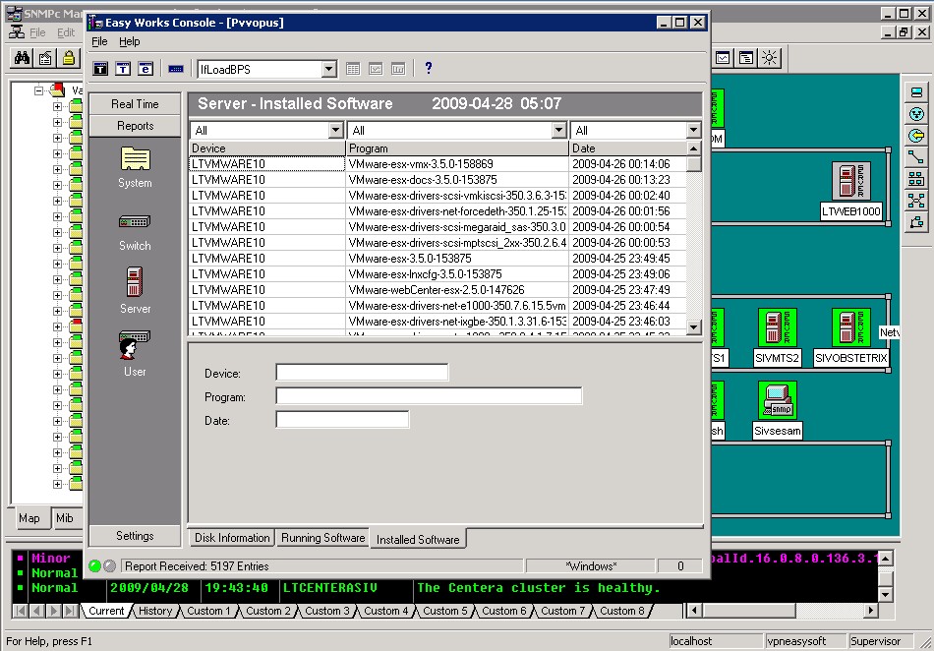This screenshot has height=651, width=934.
Task: Click the blue question mark help icon
Action: (x=428, y=68)
